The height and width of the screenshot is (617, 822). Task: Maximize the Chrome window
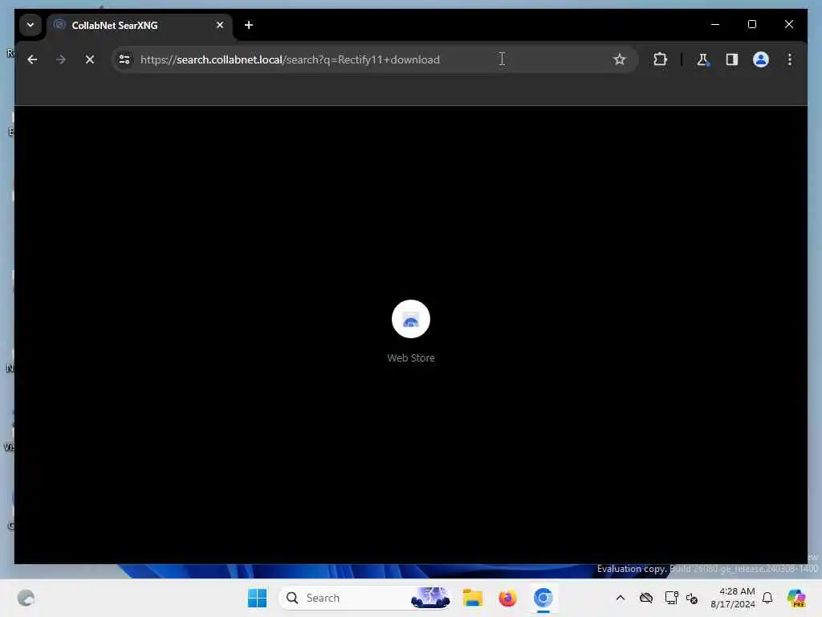coord(751,24)
